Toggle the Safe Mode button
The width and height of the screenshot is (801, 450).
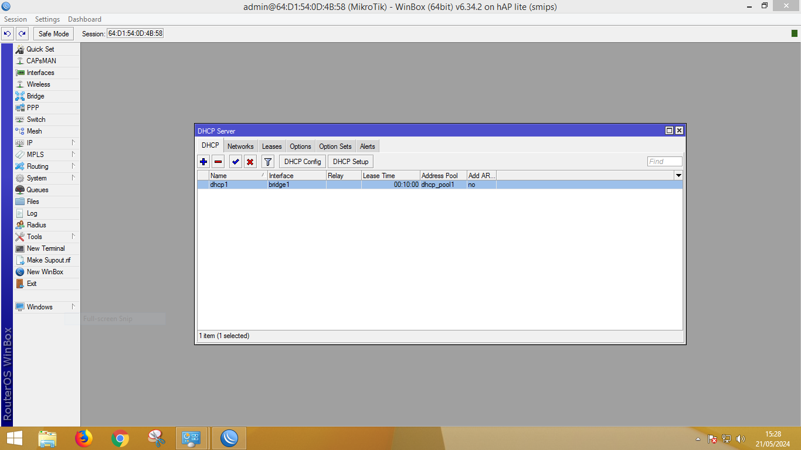[x=54, y=34]
